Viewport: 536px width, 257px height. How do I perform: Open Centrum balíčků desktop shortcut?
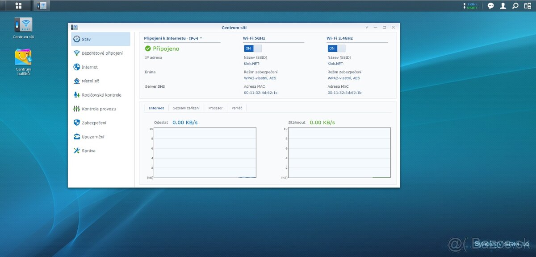pos(23,62)
